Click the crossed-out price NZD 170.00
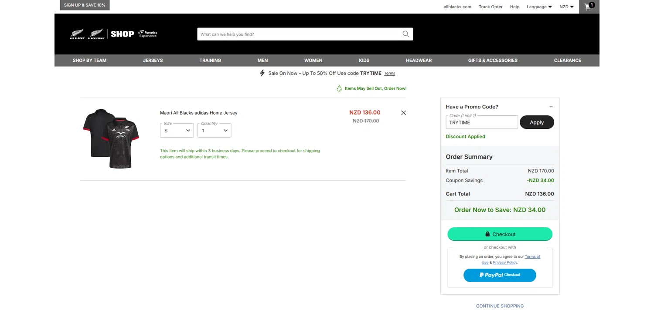This screenshot has width=654, height=310. tap(366, 121)
